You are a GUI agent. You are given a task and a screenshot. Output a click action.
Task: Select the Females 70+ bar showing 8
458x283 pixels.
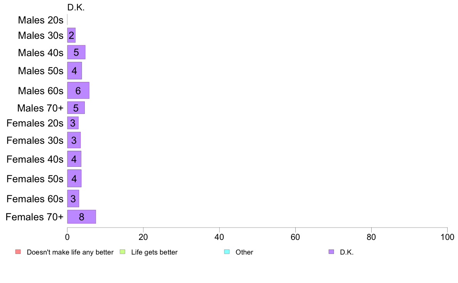click(x=81, y=217)
